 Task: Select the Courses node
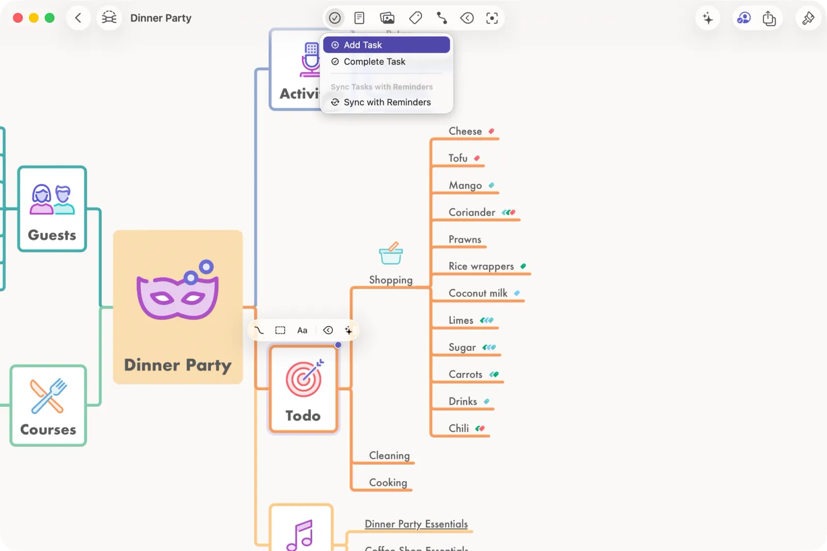(x=48, y=406)
